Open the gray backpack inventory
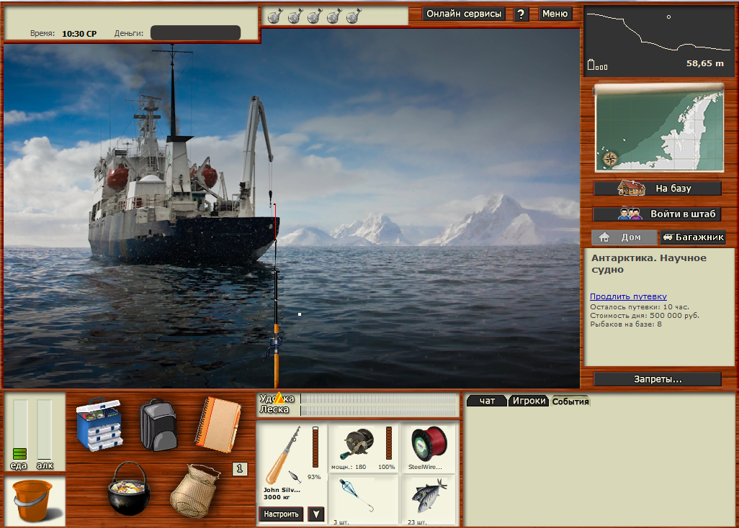The width and height of the screenshot is (739, 528). tap(158, 424)
